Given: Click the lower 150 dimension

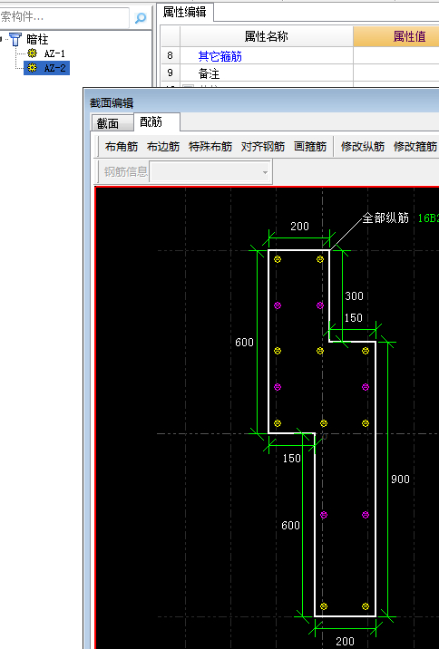Looking at the screenshot, I should (x=291, y=458).
